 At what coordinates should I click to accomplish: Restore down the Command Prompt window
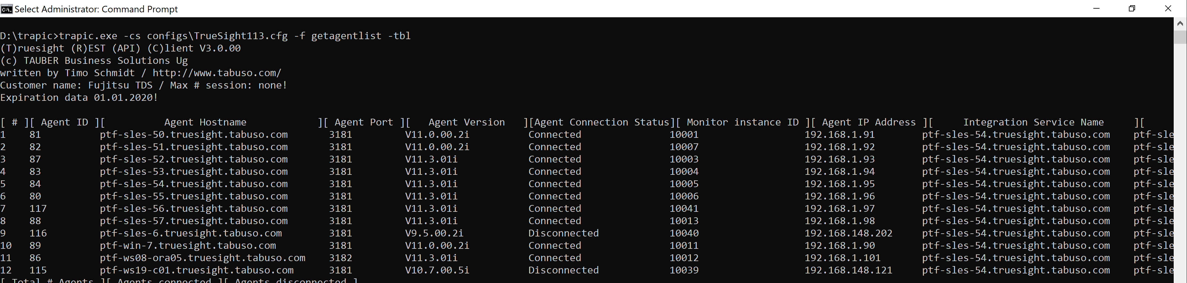[x=1132, y=9]
